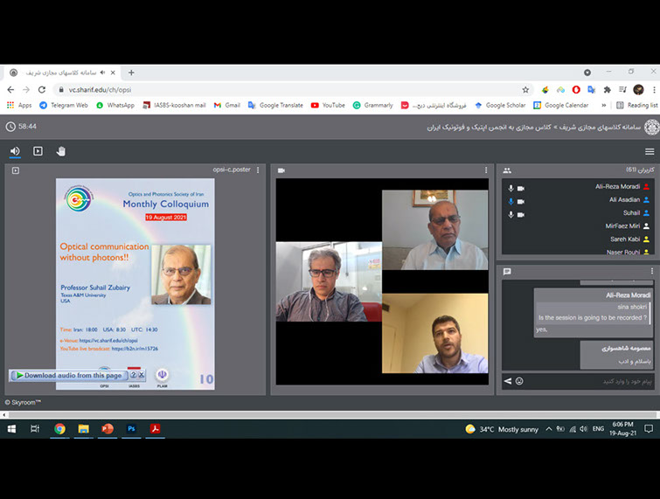
Task: Toggle the speaker audio icon in the toolbar
Action: [15, 150]
